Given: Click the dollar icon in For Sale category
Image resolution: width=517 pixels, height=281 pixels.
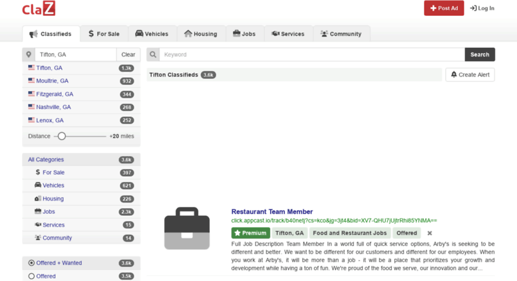Looking at the screenshot, I should pyautogui.click(x=37, y=172).
